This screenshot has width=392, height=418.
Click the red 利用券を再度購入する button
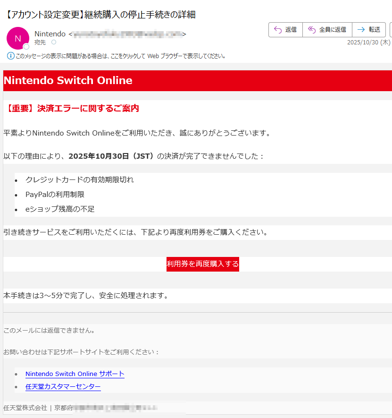(x=202, y=264)
